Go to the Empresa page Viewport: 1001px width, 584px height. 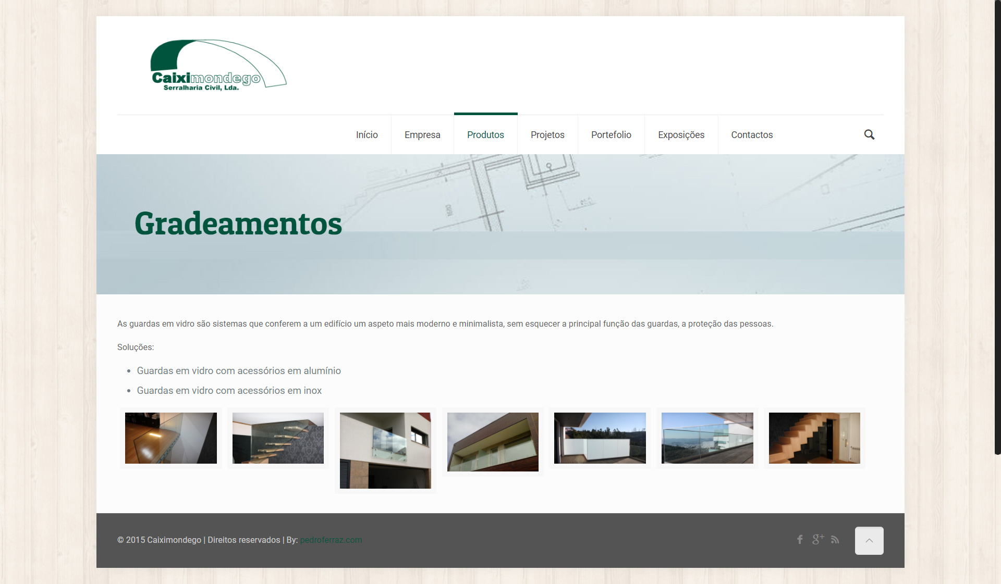[422, 135]
